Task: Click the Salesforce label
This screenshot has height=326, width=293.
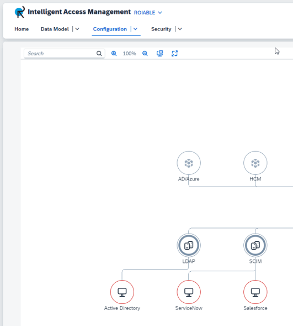Action: [x=255, y=308]
